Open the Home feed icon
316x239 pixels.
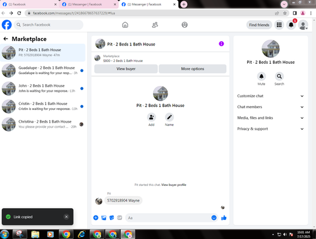point(125,25)
